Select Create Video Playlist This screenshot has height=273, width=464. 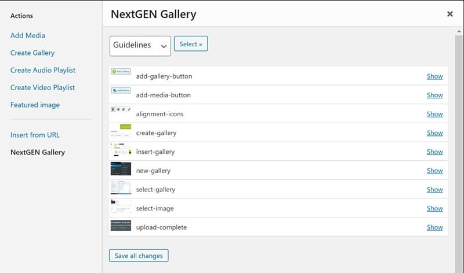pyautogui.click(x=42, y=88)
